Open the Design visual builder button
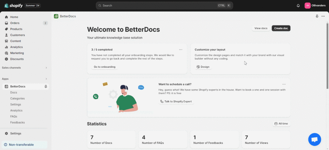Viewport: 329px width, 150px height. [x=203, y=67]
